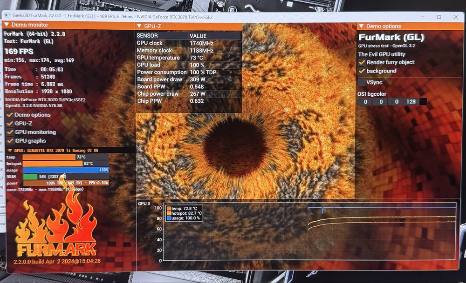Click the graph legend entry usage: 100.0 %
466x283 pixels.
pos(183,218)
